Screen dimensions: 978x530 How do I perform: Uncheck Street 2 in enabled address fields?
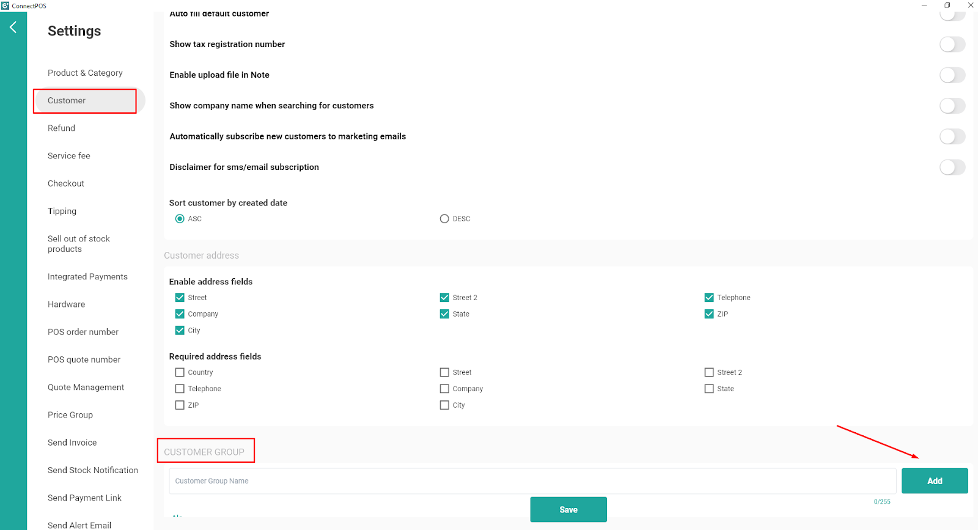(x=444, y=298)
